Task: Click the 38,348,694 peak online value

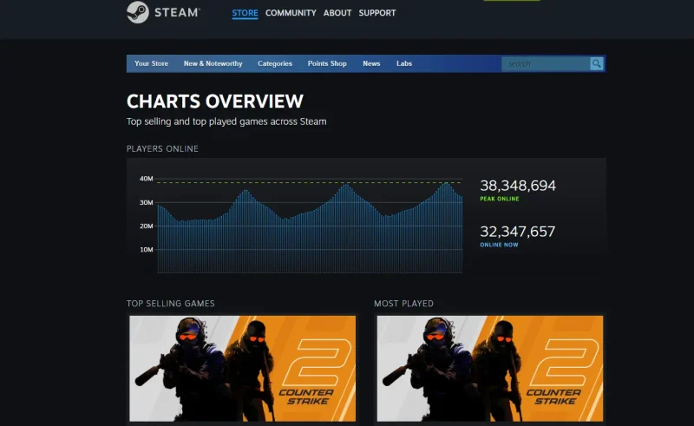Action: pyautogui.click(x=518, y=186)
